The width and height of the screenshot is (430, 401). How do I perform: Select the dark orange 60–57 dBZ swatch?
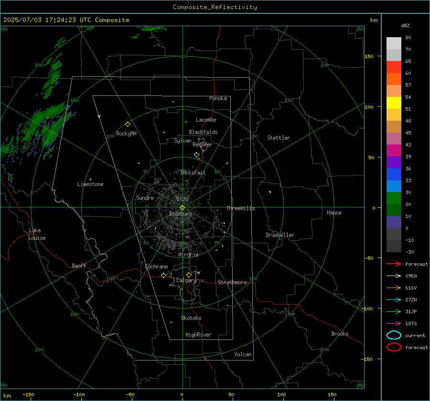pyautogui.click(x=394, y=79)
